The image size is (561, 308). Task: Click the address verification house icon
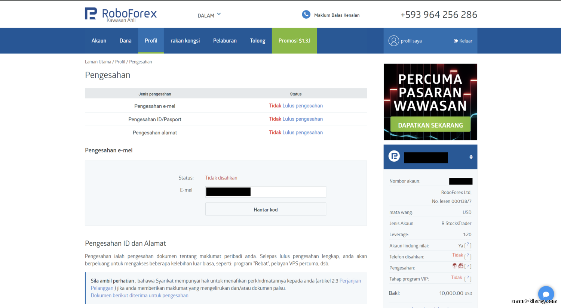[461, 266]
